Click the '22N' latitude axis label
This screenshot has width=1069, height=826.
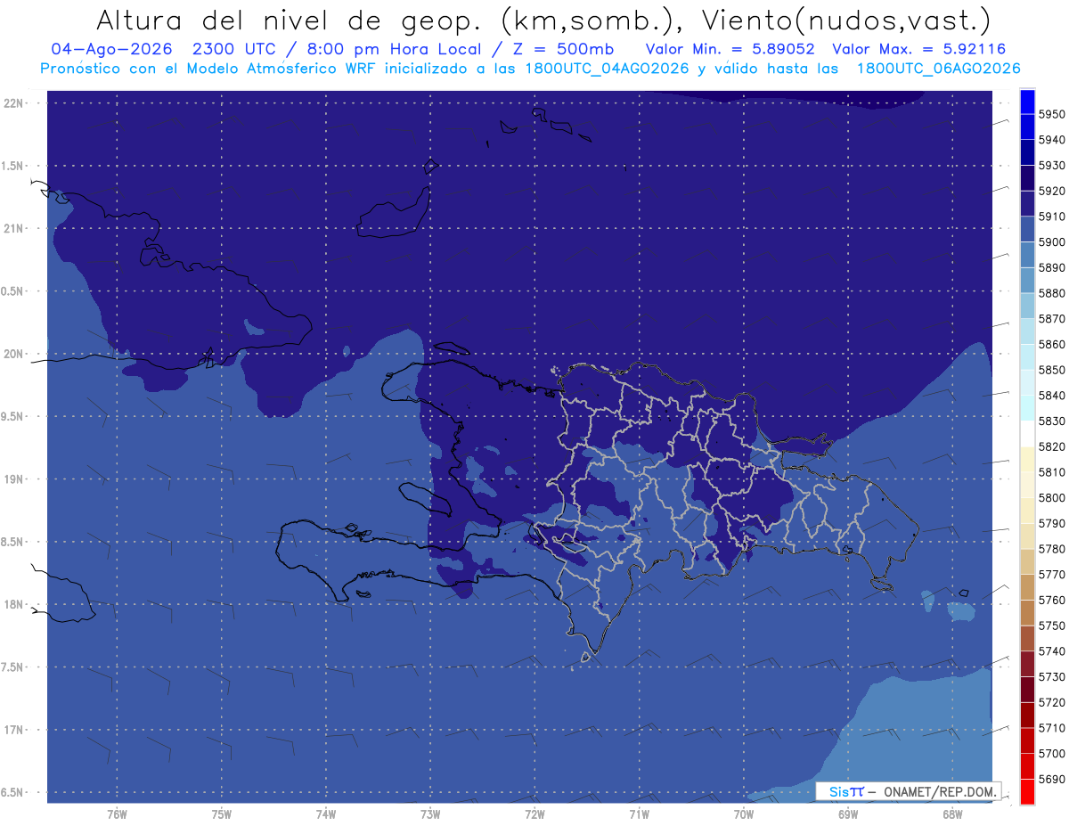pyautogui.click(x=14, y=102)
